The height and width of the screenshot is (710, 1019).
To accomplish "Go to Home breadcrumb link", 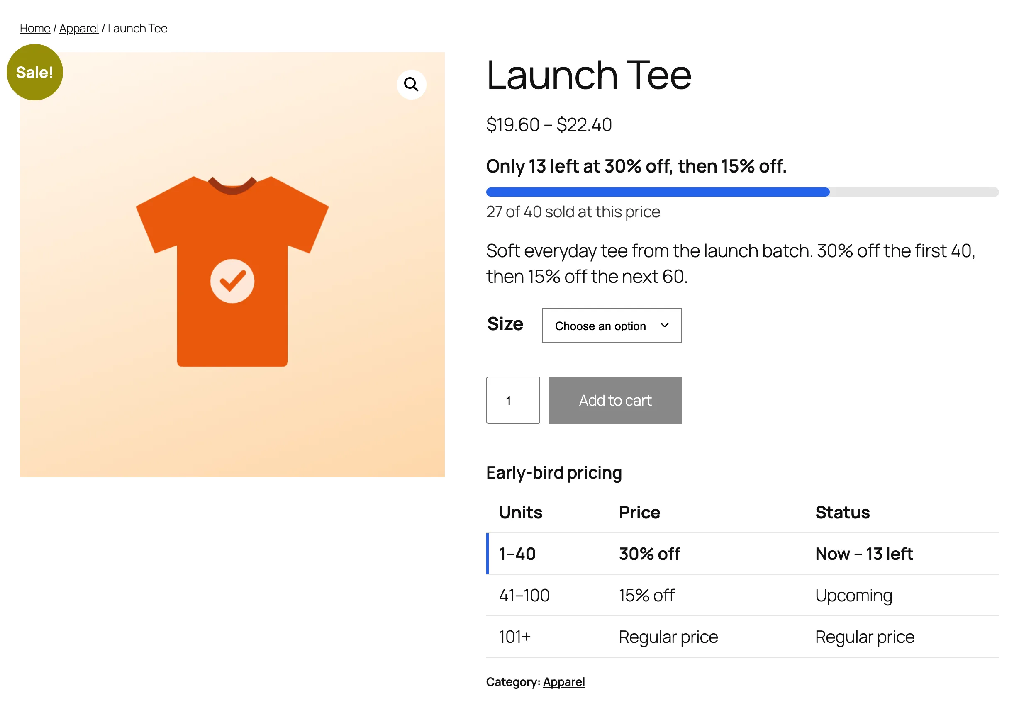I will tap(34, 28).
